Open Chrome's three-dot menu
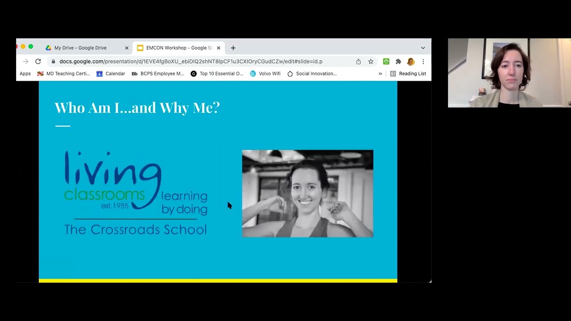The height and width of the screenshot is (321, 571). pos(423,62)
